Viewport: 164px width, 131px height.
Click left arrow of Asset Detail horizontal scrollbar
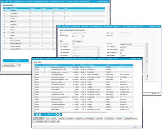[x=36, y=112]
